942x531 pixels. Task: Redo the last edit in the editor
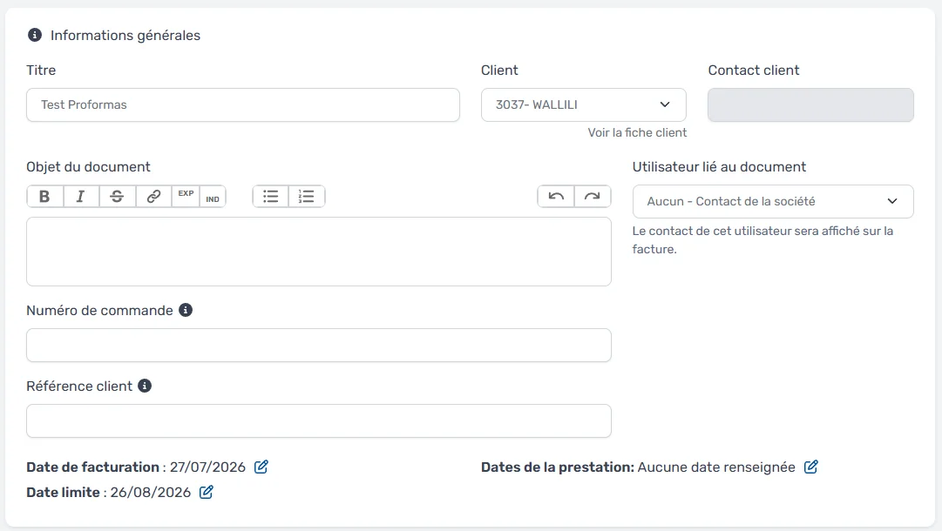point(593,196)
